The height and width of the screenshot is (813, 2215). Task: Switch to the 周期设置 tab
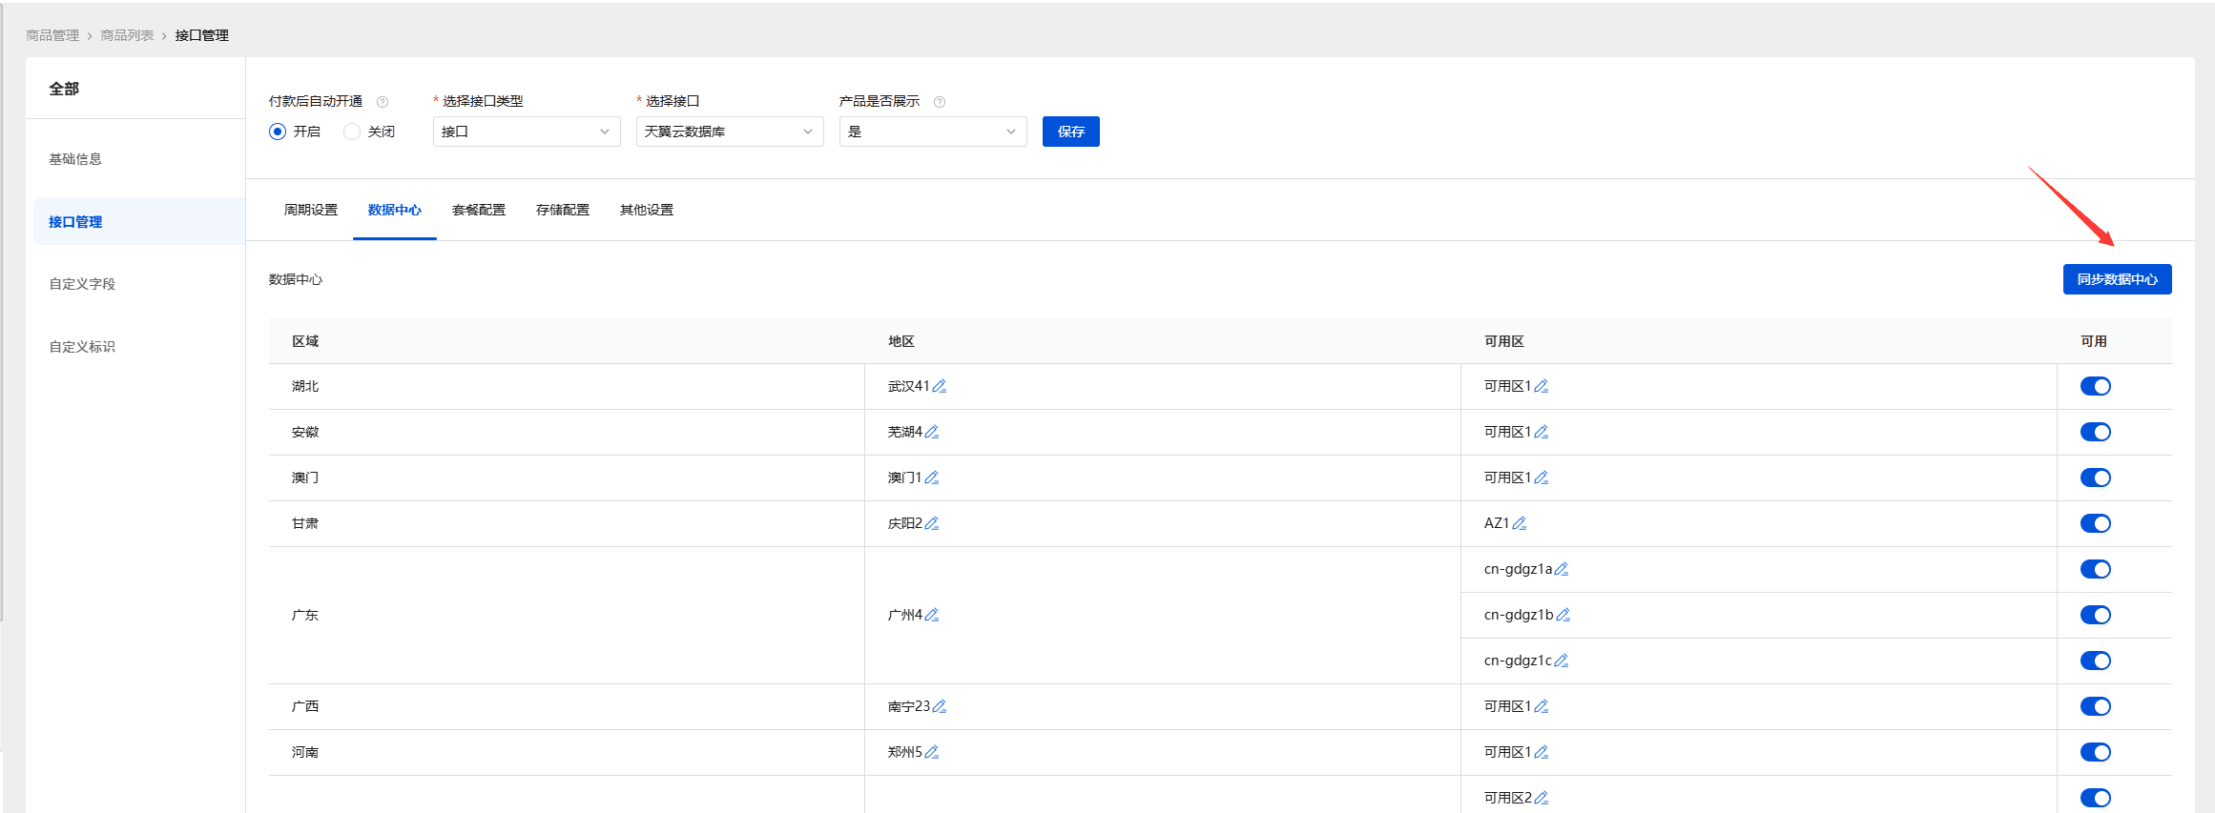(311, 210)
